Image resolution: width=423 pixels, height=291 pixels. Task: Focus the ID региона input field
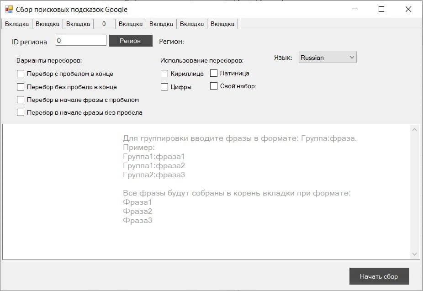[81, 41]
